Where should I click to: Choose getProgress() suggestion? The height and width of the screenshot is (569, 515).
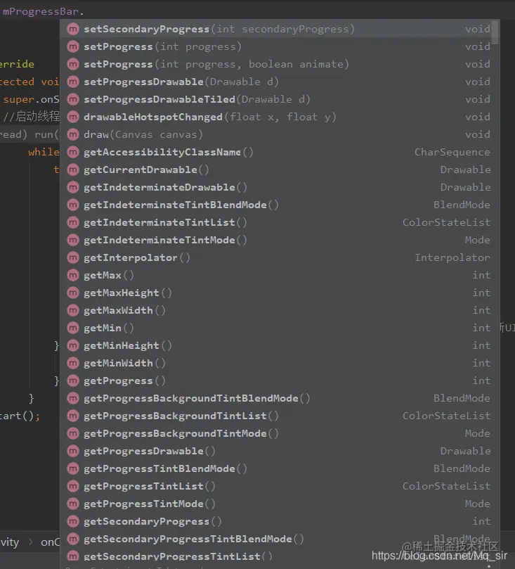click(278, 381)
